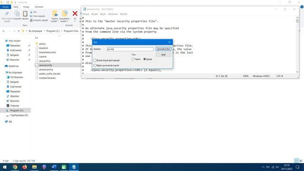Toggle Büyük küçük harf eşleştir checkbox
The height and width of the screenshot is (171, 304).
tap(95, 60)
